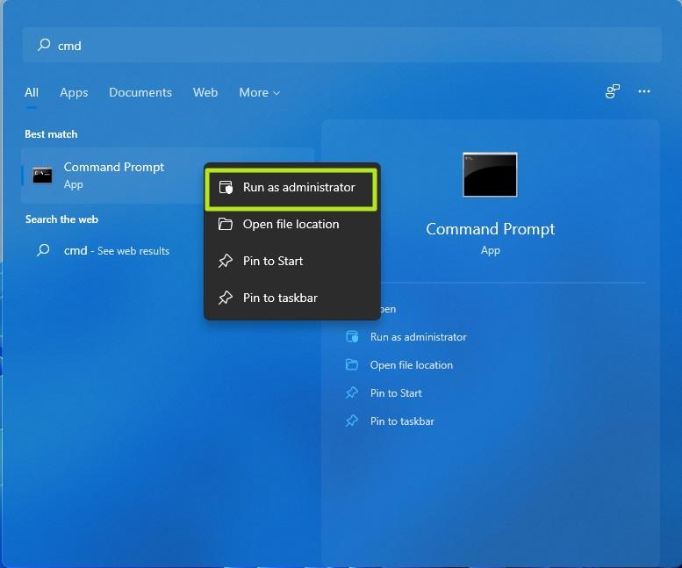
Task: Select Pin to taskbar in context menu
Action: pyautogui.click(x=280, y=298)
